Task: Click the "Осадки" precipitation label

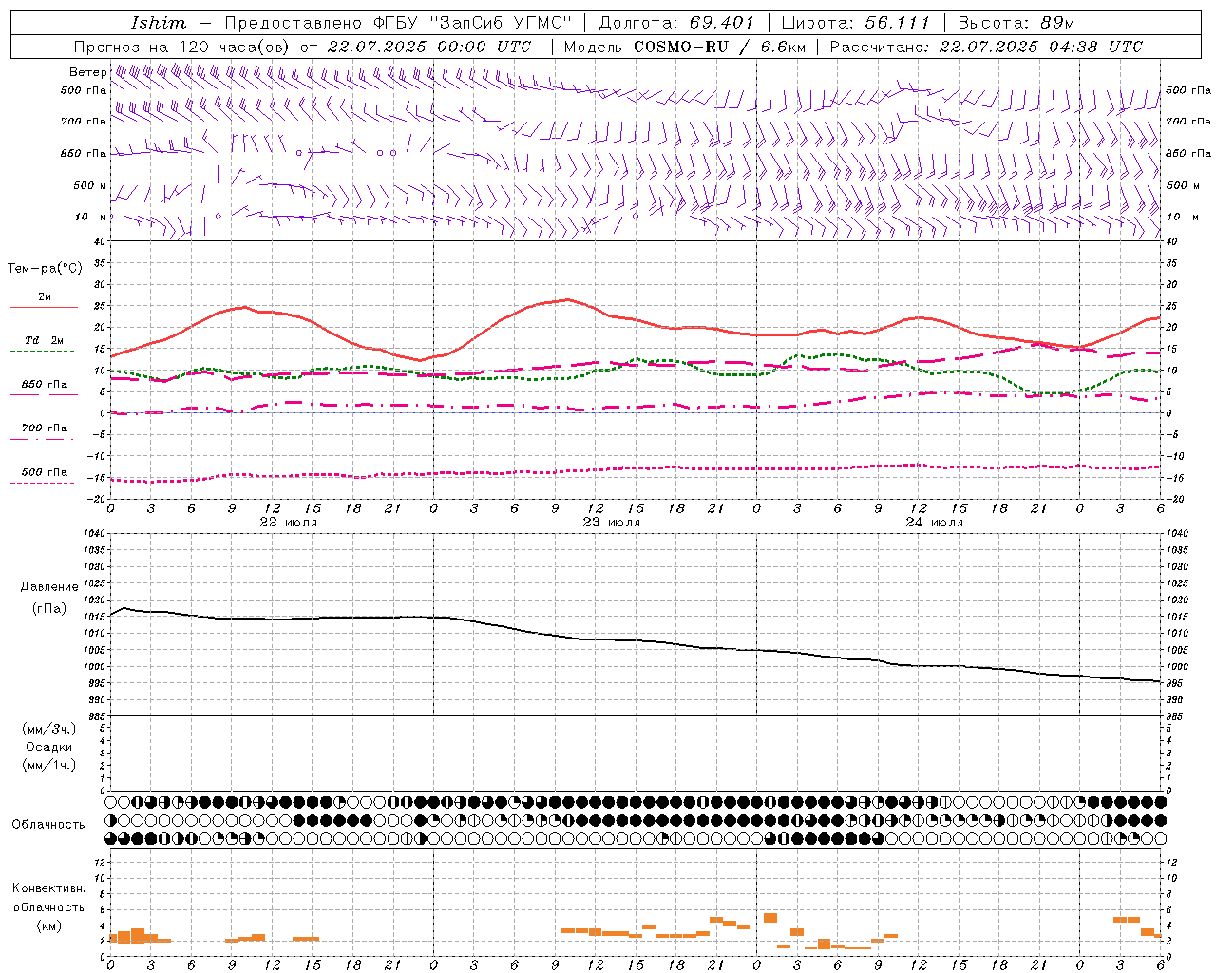Action: point(49,747)
